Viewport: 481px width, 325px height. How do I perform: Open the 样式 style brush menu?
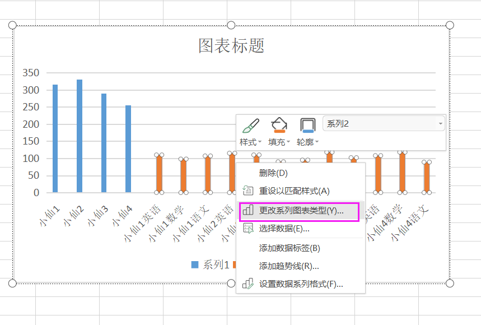(251, 132)
